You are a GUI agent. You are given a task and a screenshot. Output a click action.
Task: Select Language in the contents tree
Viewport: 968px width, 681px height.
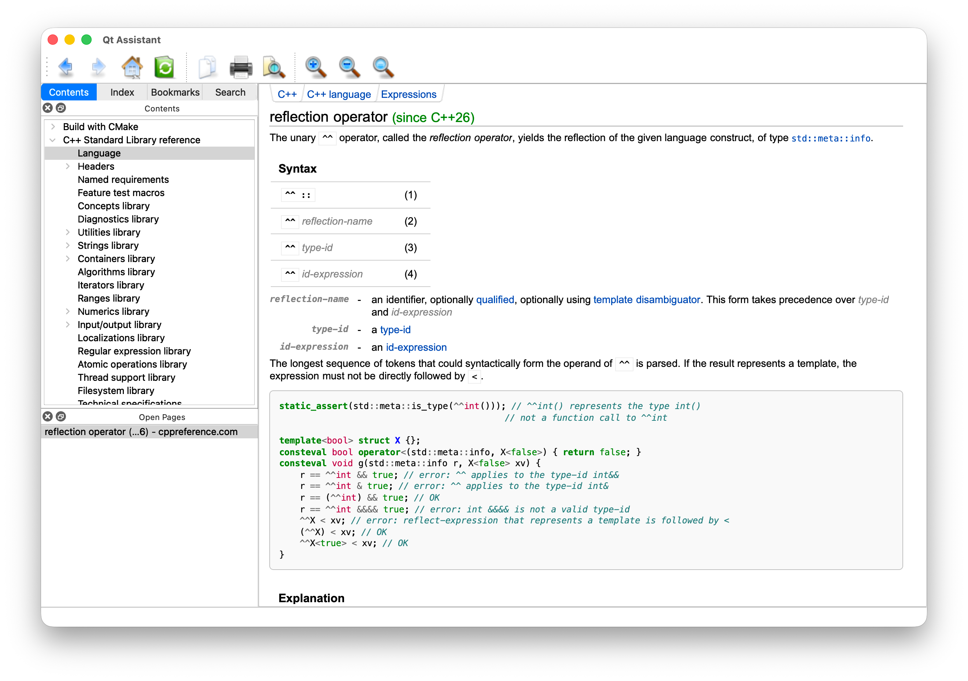[149, 153]
